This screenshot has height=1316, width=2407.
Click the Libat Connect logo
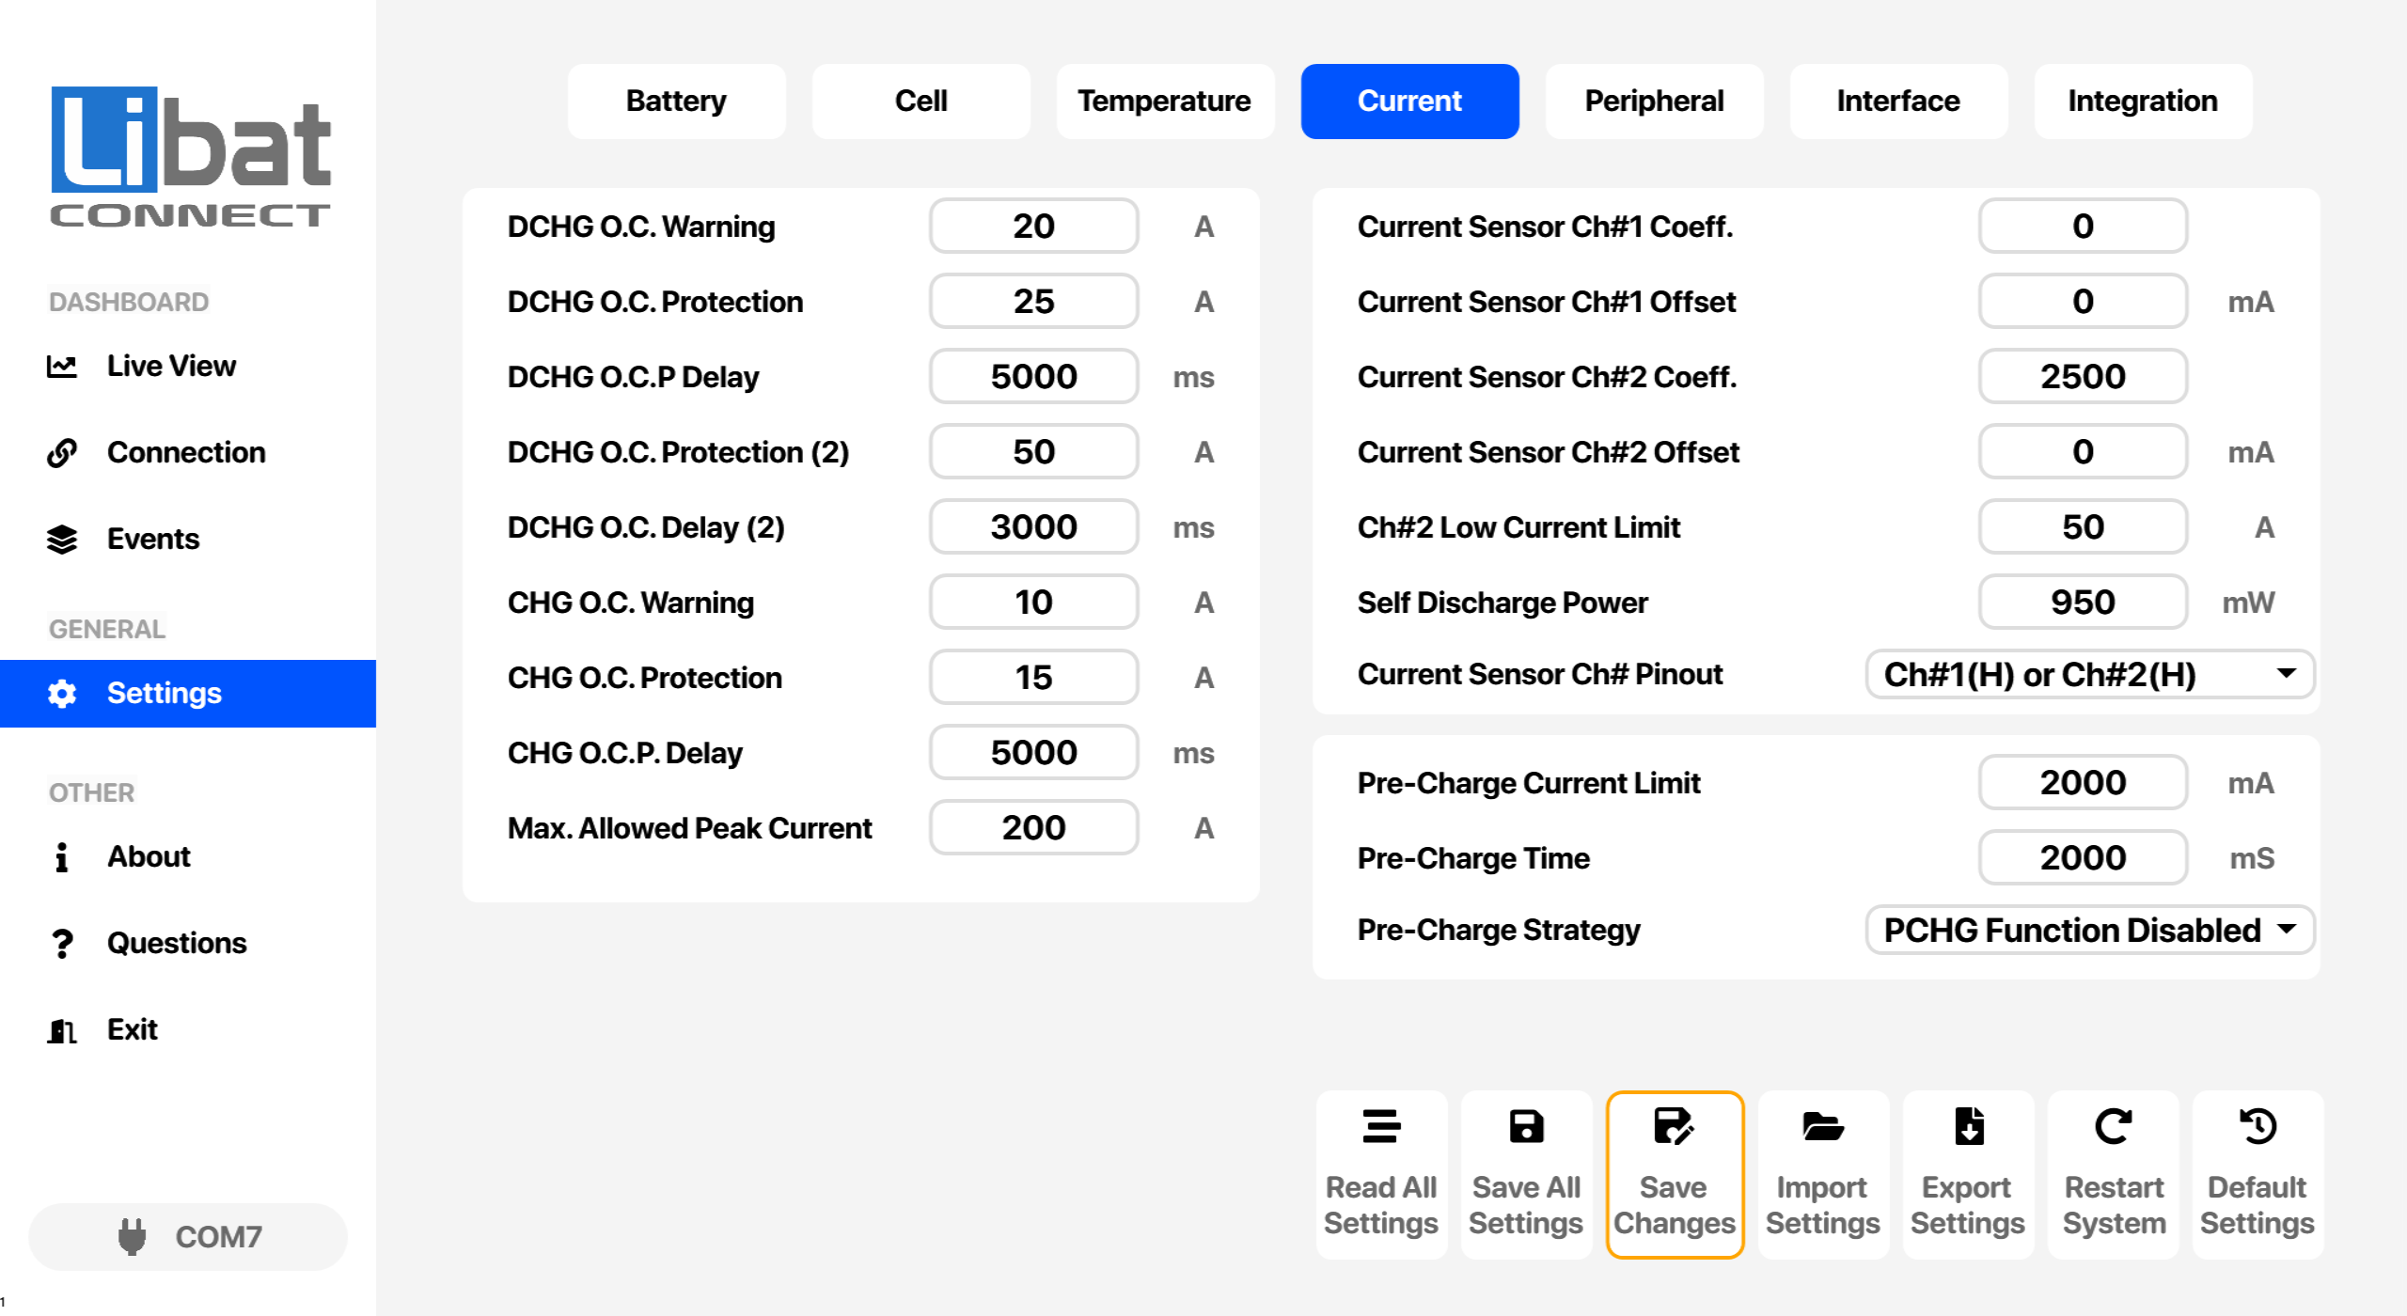pyautogui.click(x=190, y=156)
